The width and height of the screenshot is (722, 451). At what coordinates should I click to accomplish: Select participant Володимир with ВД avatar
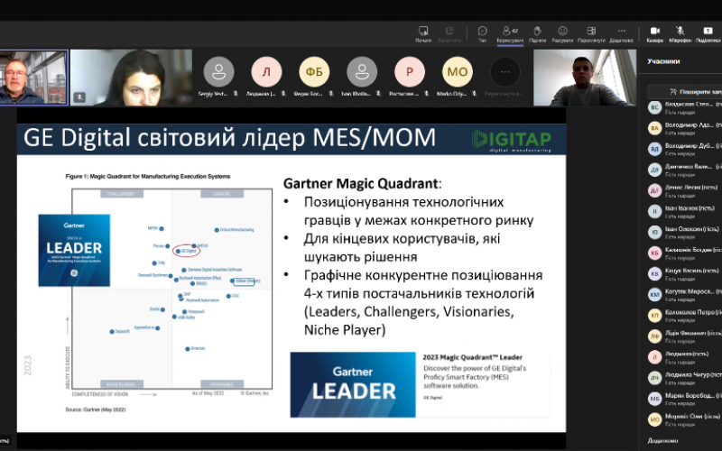tap(684, 149)
